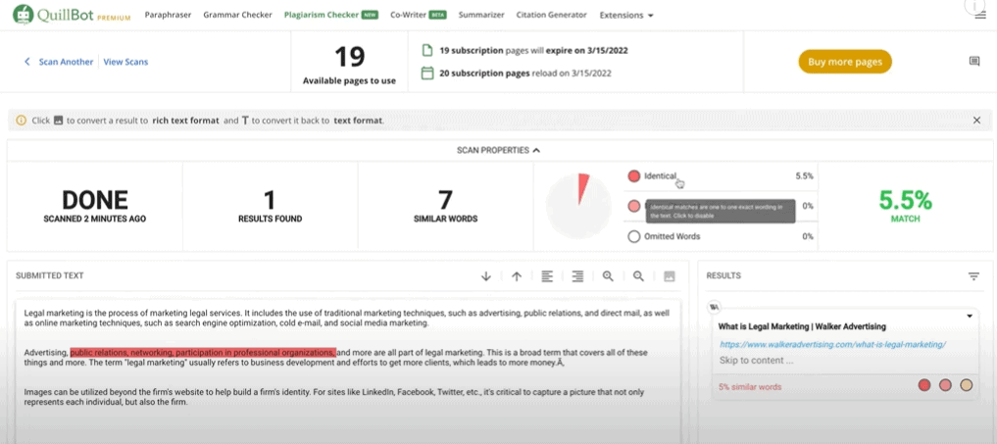Click the rich text format image icon
The image size is (997, 444).
[670, 276]
